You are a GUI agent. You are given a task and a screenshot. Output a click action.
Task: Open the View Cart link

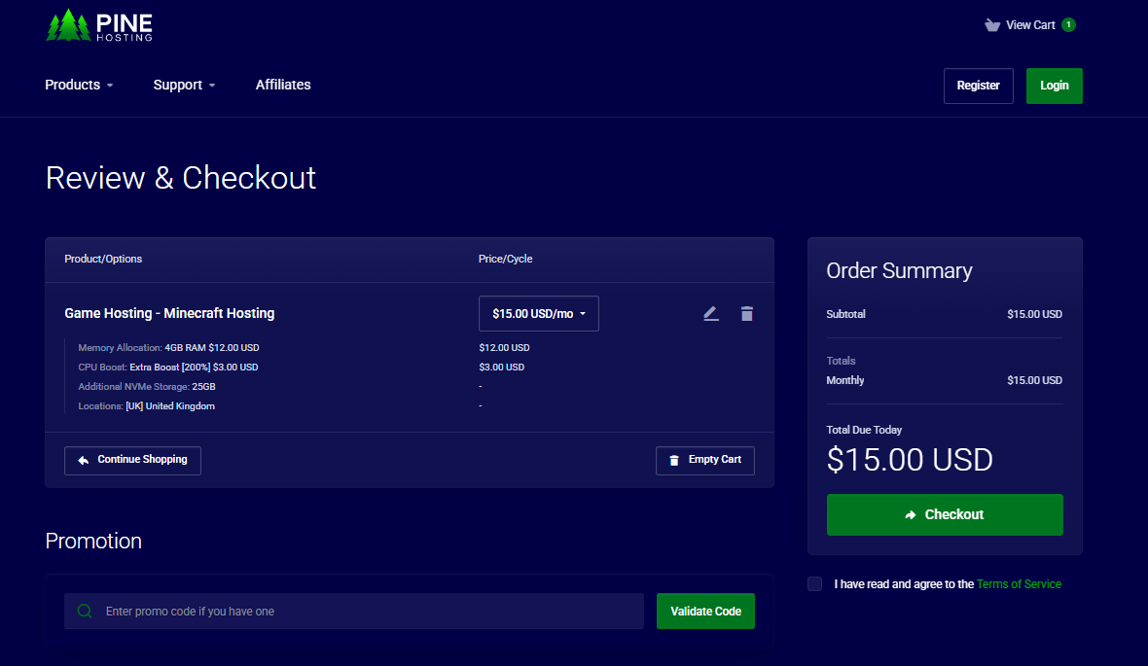1030,25
